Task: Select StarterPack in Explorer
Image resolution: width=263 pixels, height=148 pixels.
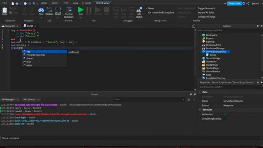Action: (212, 65)
